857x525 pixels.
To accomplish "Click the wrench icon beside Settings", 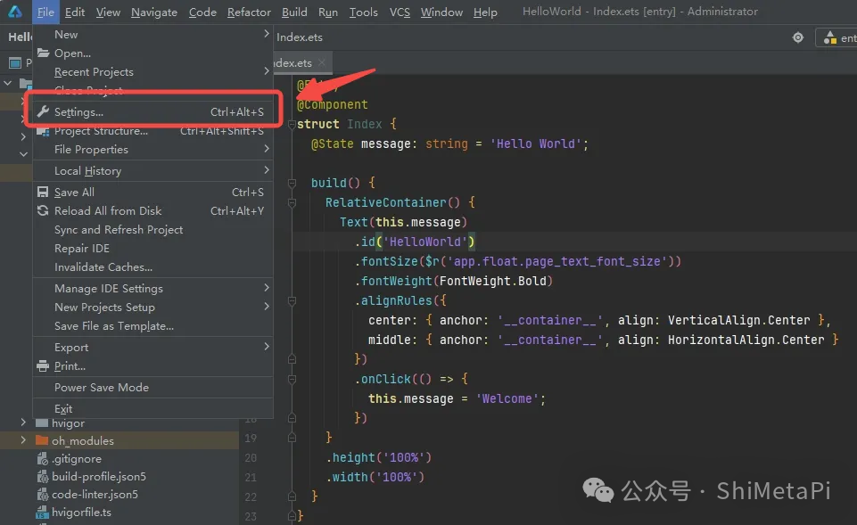I will point(43,112).
